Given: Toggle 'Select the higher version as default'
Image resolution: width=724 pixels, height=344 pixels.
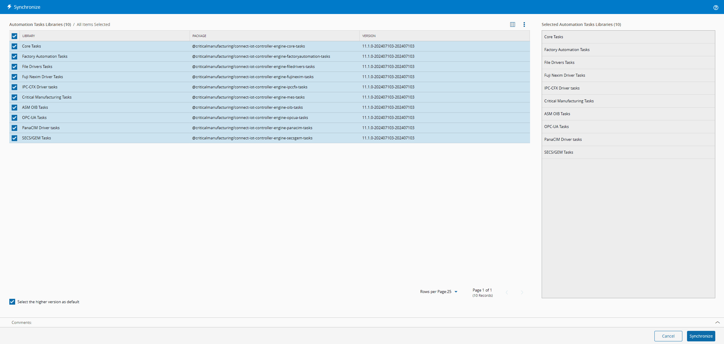Looking at the screenshot, I should (x=12, y=302).
